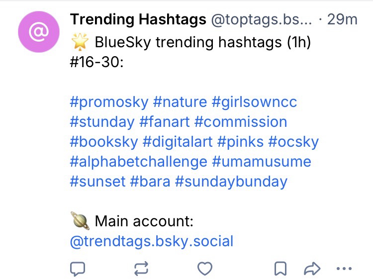Bookmark the trending hashtags post
373x280 pixels.
tap(280, 269)
